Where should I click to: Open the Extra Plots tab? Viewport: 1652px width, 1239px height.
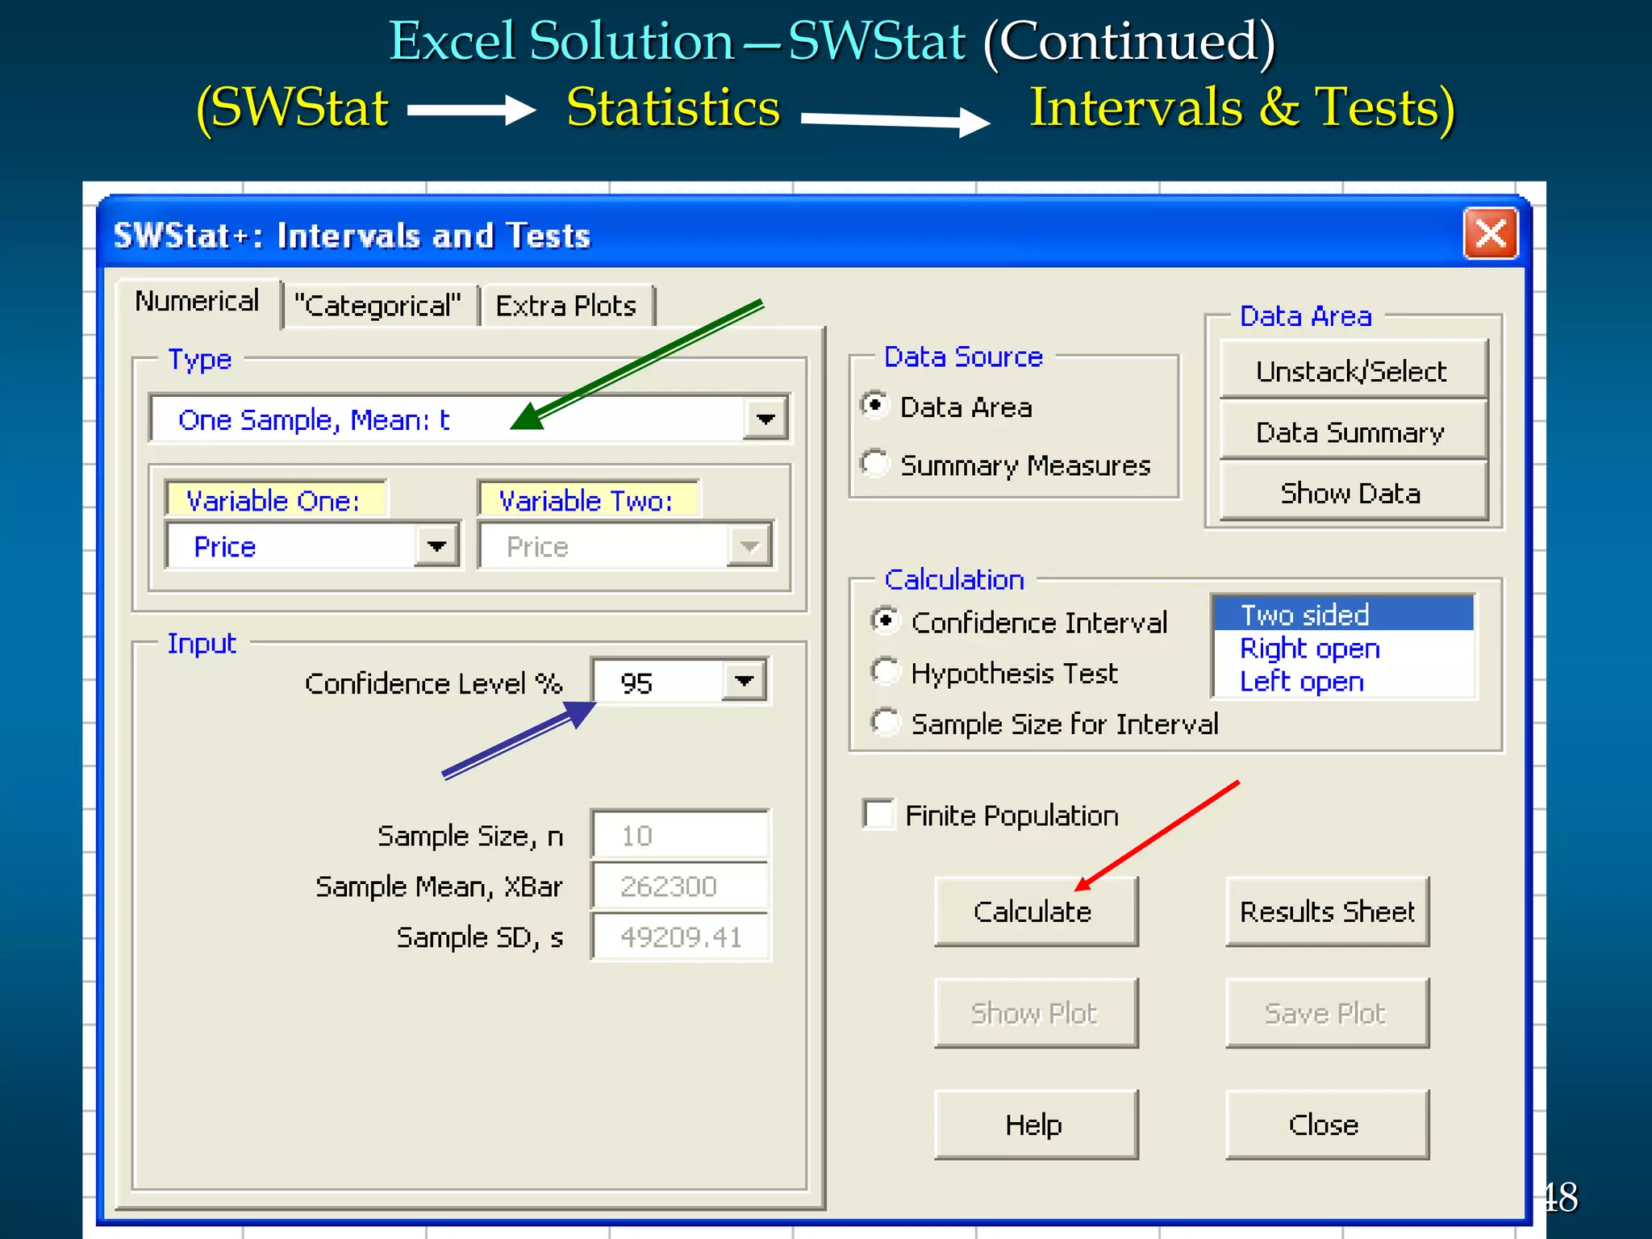click(x=566, y=307)
